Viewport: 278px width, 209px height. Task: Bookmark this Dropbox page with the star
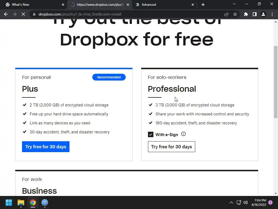click(235, 14)
